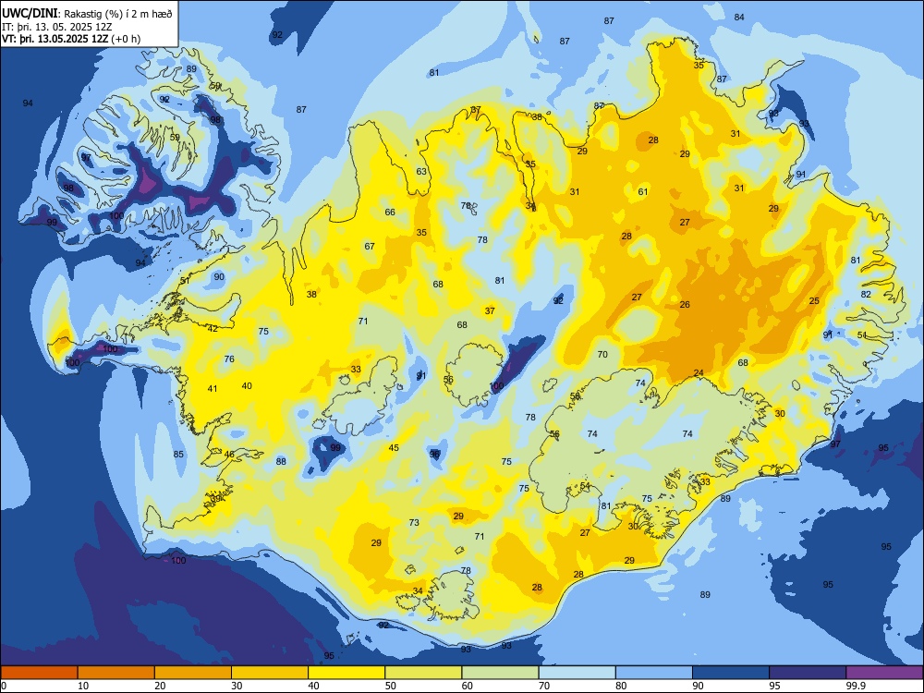Click the purple above-99.9 legend swatch

(x=884, y=673)
